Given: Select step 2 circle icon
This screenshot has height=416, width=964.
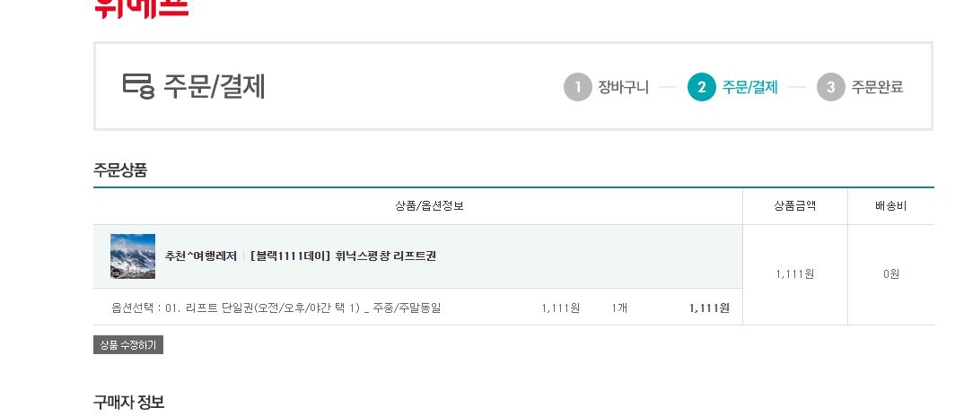Looking at the screenshot, I should pos(702,87).
